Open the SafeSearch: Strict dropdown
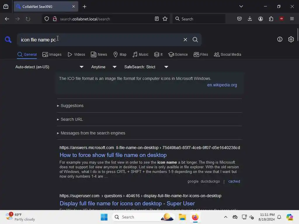This screenshot has width=299, height=224. tap(146, 67)
